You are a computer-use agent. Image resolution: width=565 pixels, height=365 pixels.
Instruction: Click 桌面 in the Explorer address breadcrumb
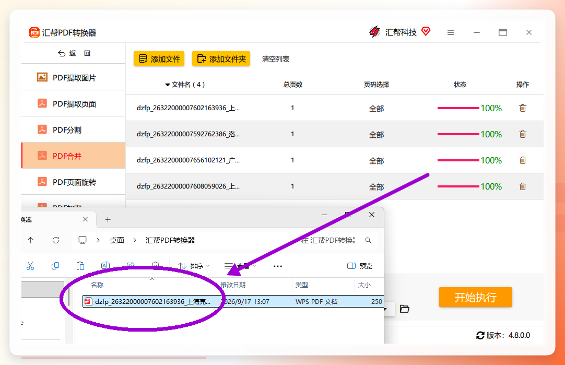(117, 240)
